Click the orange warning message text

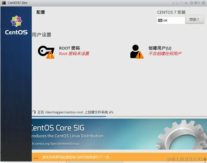pyautogui.click(x=77, y=157)
